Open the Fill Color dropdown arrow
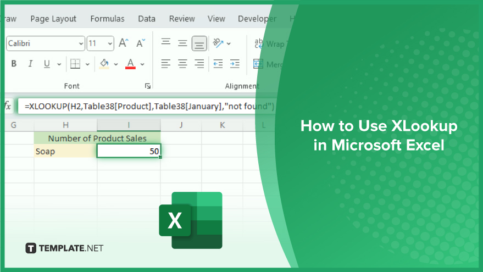Screen dimensions: 483x272 tap(116, 64)
